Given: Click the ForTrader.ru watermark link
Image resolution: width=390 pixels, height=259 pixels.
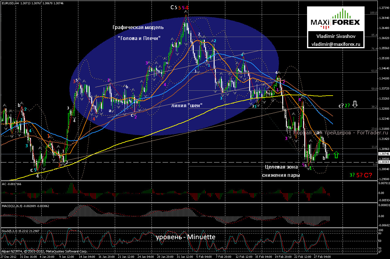Looking at the screenshot, I should pyautogui.click(x=341, y=133).
